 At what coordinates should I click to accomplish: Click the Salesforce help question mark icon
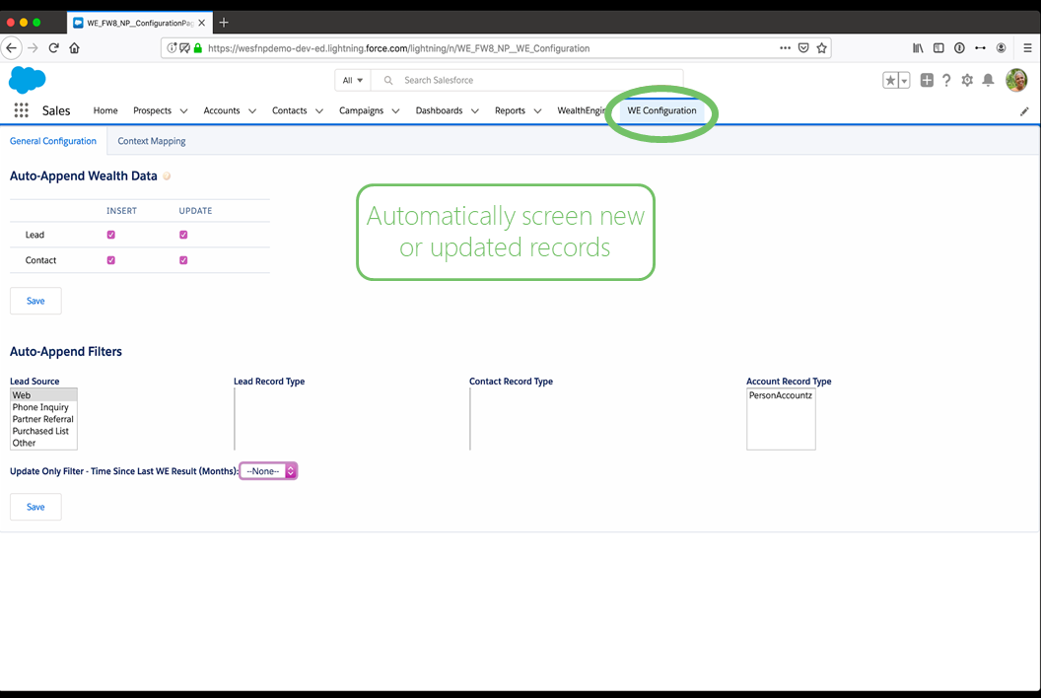[945, 80]
